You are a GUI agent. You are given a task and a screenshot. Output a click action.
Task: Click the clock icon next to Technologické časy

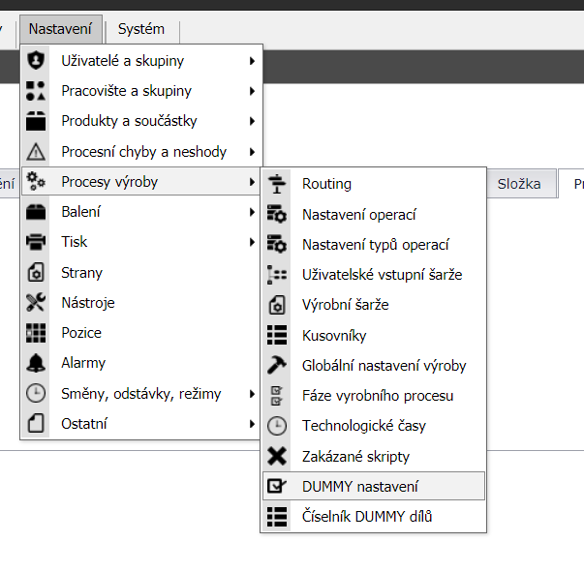277,426
